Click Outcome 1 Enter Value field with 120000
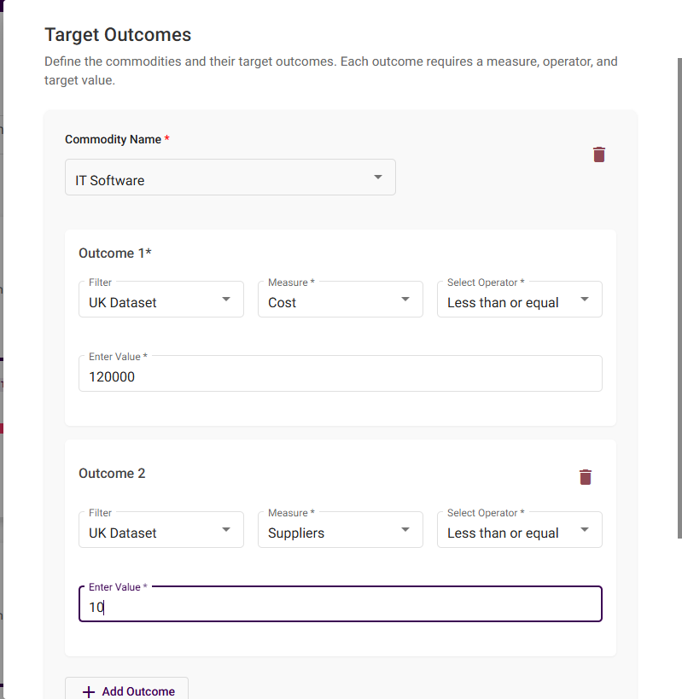The image size is (682, 699). click(341, 374)
